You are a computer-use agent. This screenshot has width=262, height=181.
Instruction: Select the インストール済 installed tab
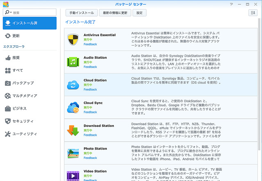click(29, 23)
